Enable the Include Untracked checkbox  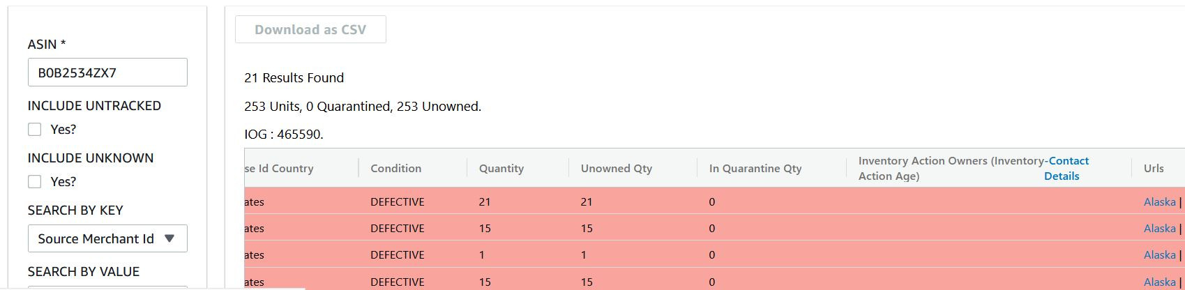tap(35, 130)
